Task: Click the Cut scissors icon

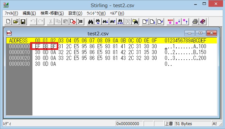Action: coord(51,22)
